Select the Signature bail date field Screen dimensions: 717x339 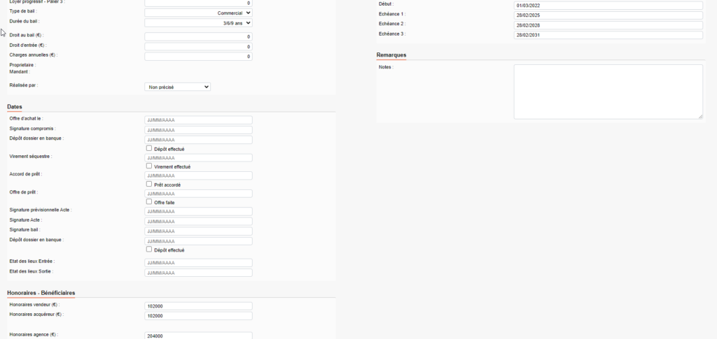coord(198,231)
